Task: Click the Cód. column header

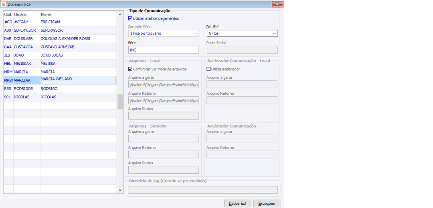Action: coord(8,14)
